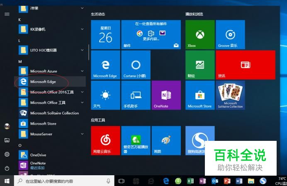Open OneDrive from the app list
This screenshot has width=287, height=186.
(x=50, y=155)
